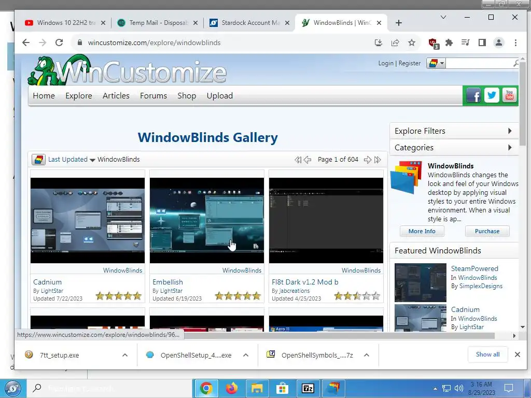Click the install app icon in address bar
The height and width of the screenshot is (398, 531).
click(x=378, y=42)
